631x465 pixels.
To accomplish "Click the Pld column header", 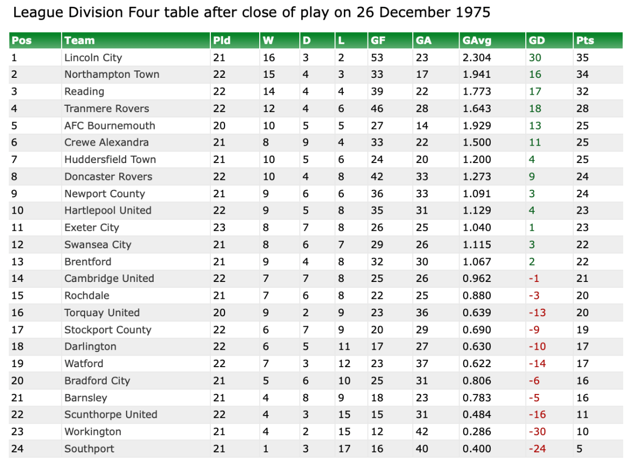I will pyautogui.click(x=222, y=41).
